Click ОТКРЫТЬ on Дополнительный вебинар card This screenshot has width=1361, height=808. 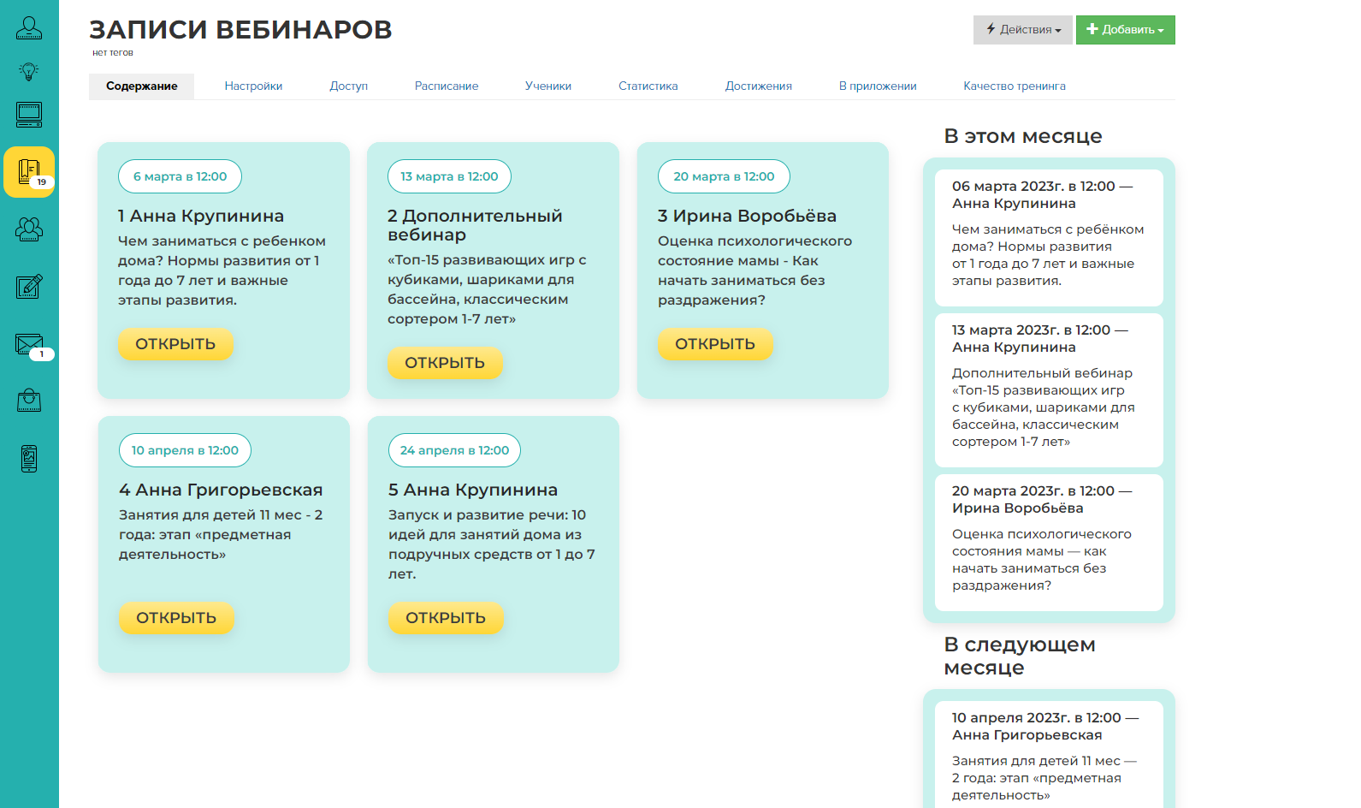point(445,363)
